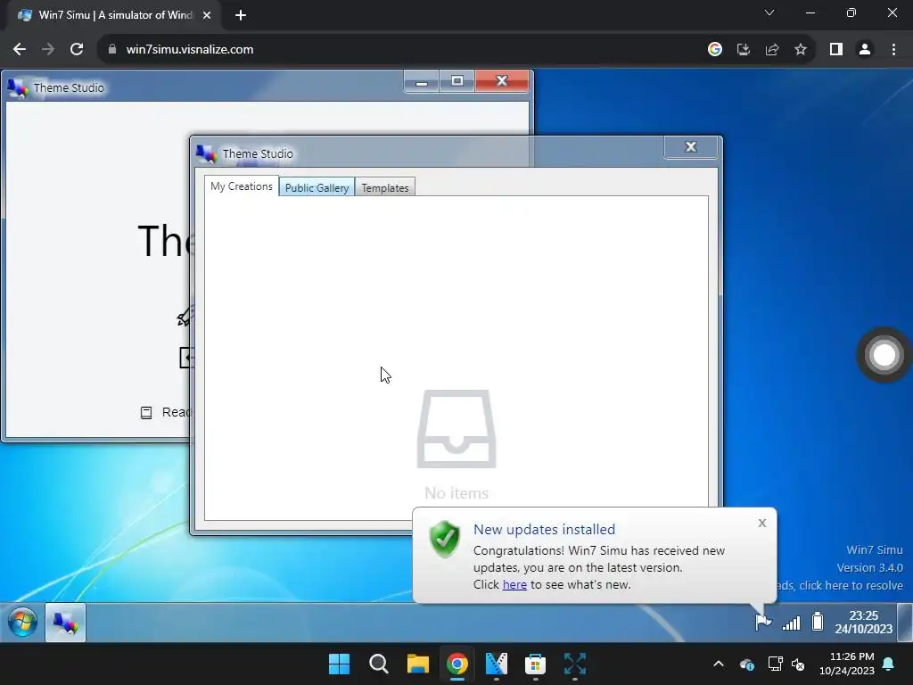Click Theme Studio icon in Win7 taskbar

click(65, 623)
